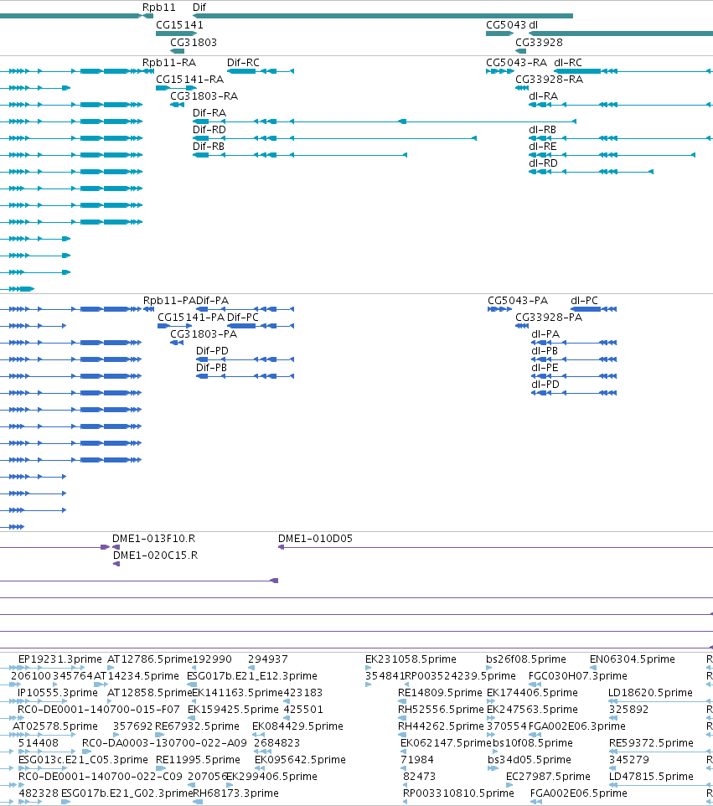Select EST RP003524239.5prime
Viewport: 713px width, 806px height.
pos(460,675)
